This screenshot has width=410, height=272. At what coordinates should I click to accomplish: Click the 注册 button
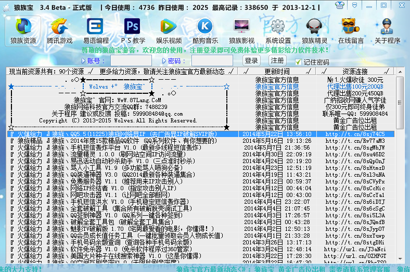(277, 61)
